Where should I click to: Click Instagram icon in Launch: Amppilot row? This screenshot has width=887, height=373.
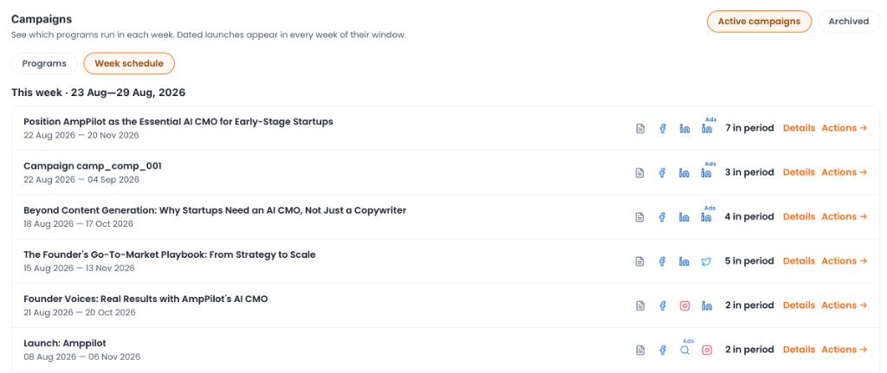point(707,350)
